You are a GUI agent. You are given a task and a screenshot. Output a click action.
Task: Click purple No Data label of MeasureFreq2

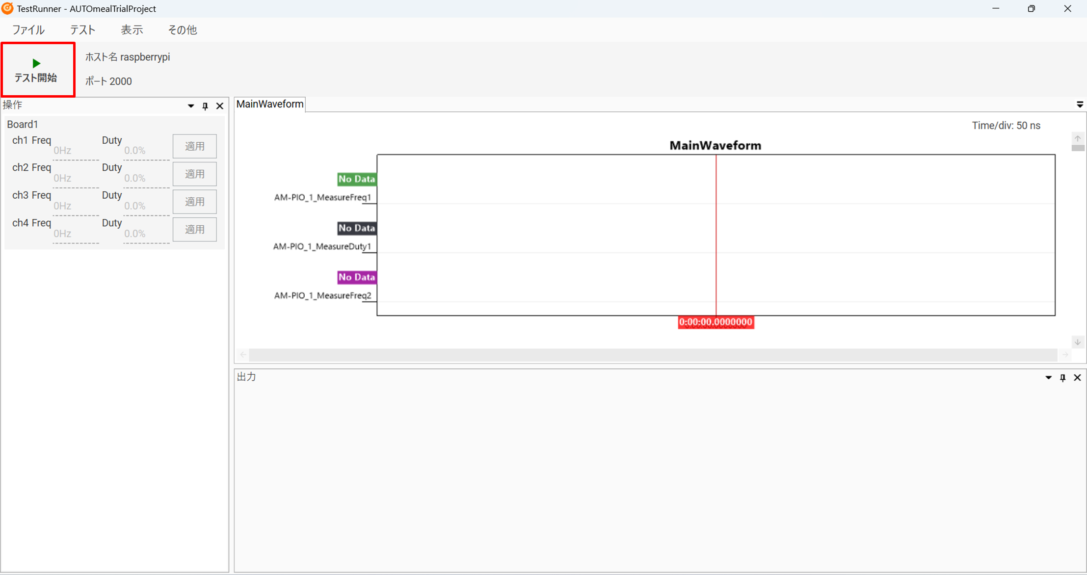(x=357, y=277)
